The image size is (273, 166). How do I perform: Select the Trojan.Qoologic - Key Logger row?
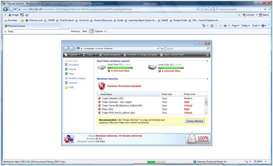151,102
